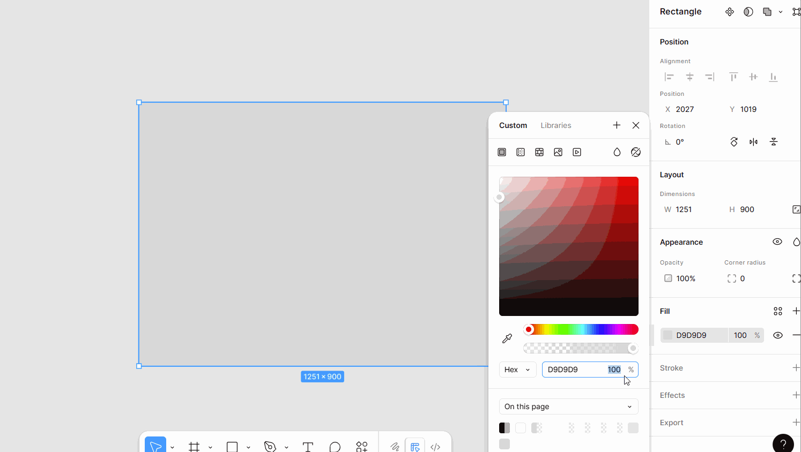Viewport: 801px width, 452px height.
Task: Choose the pattern fill type icon
Action: (x=539, y=152)
